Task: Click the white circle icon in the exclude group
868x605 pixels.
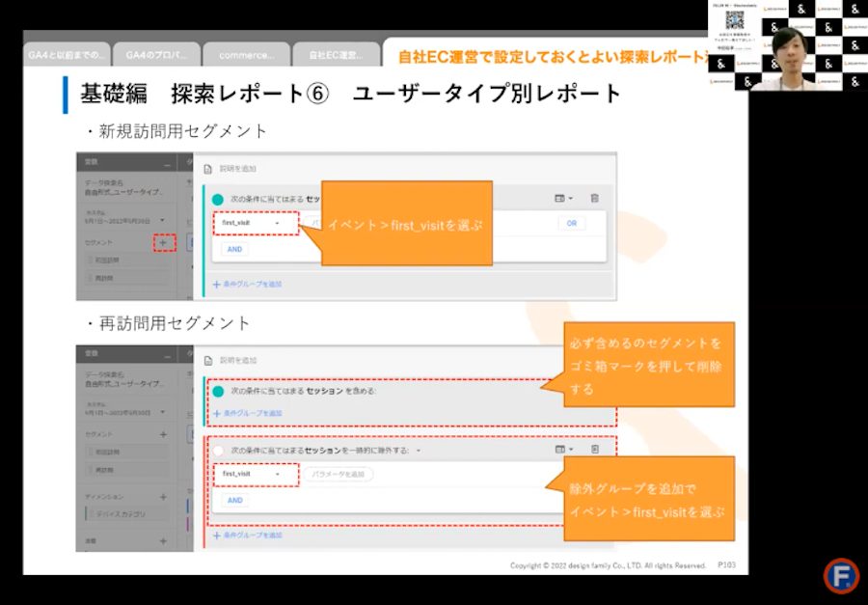Action: tap(218, 451)
